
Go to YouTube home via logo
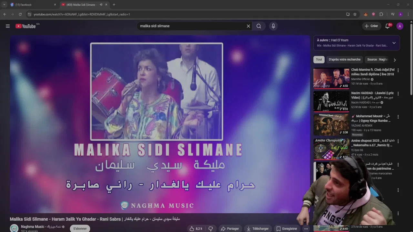pyautogui.click(x=25, y=26)
